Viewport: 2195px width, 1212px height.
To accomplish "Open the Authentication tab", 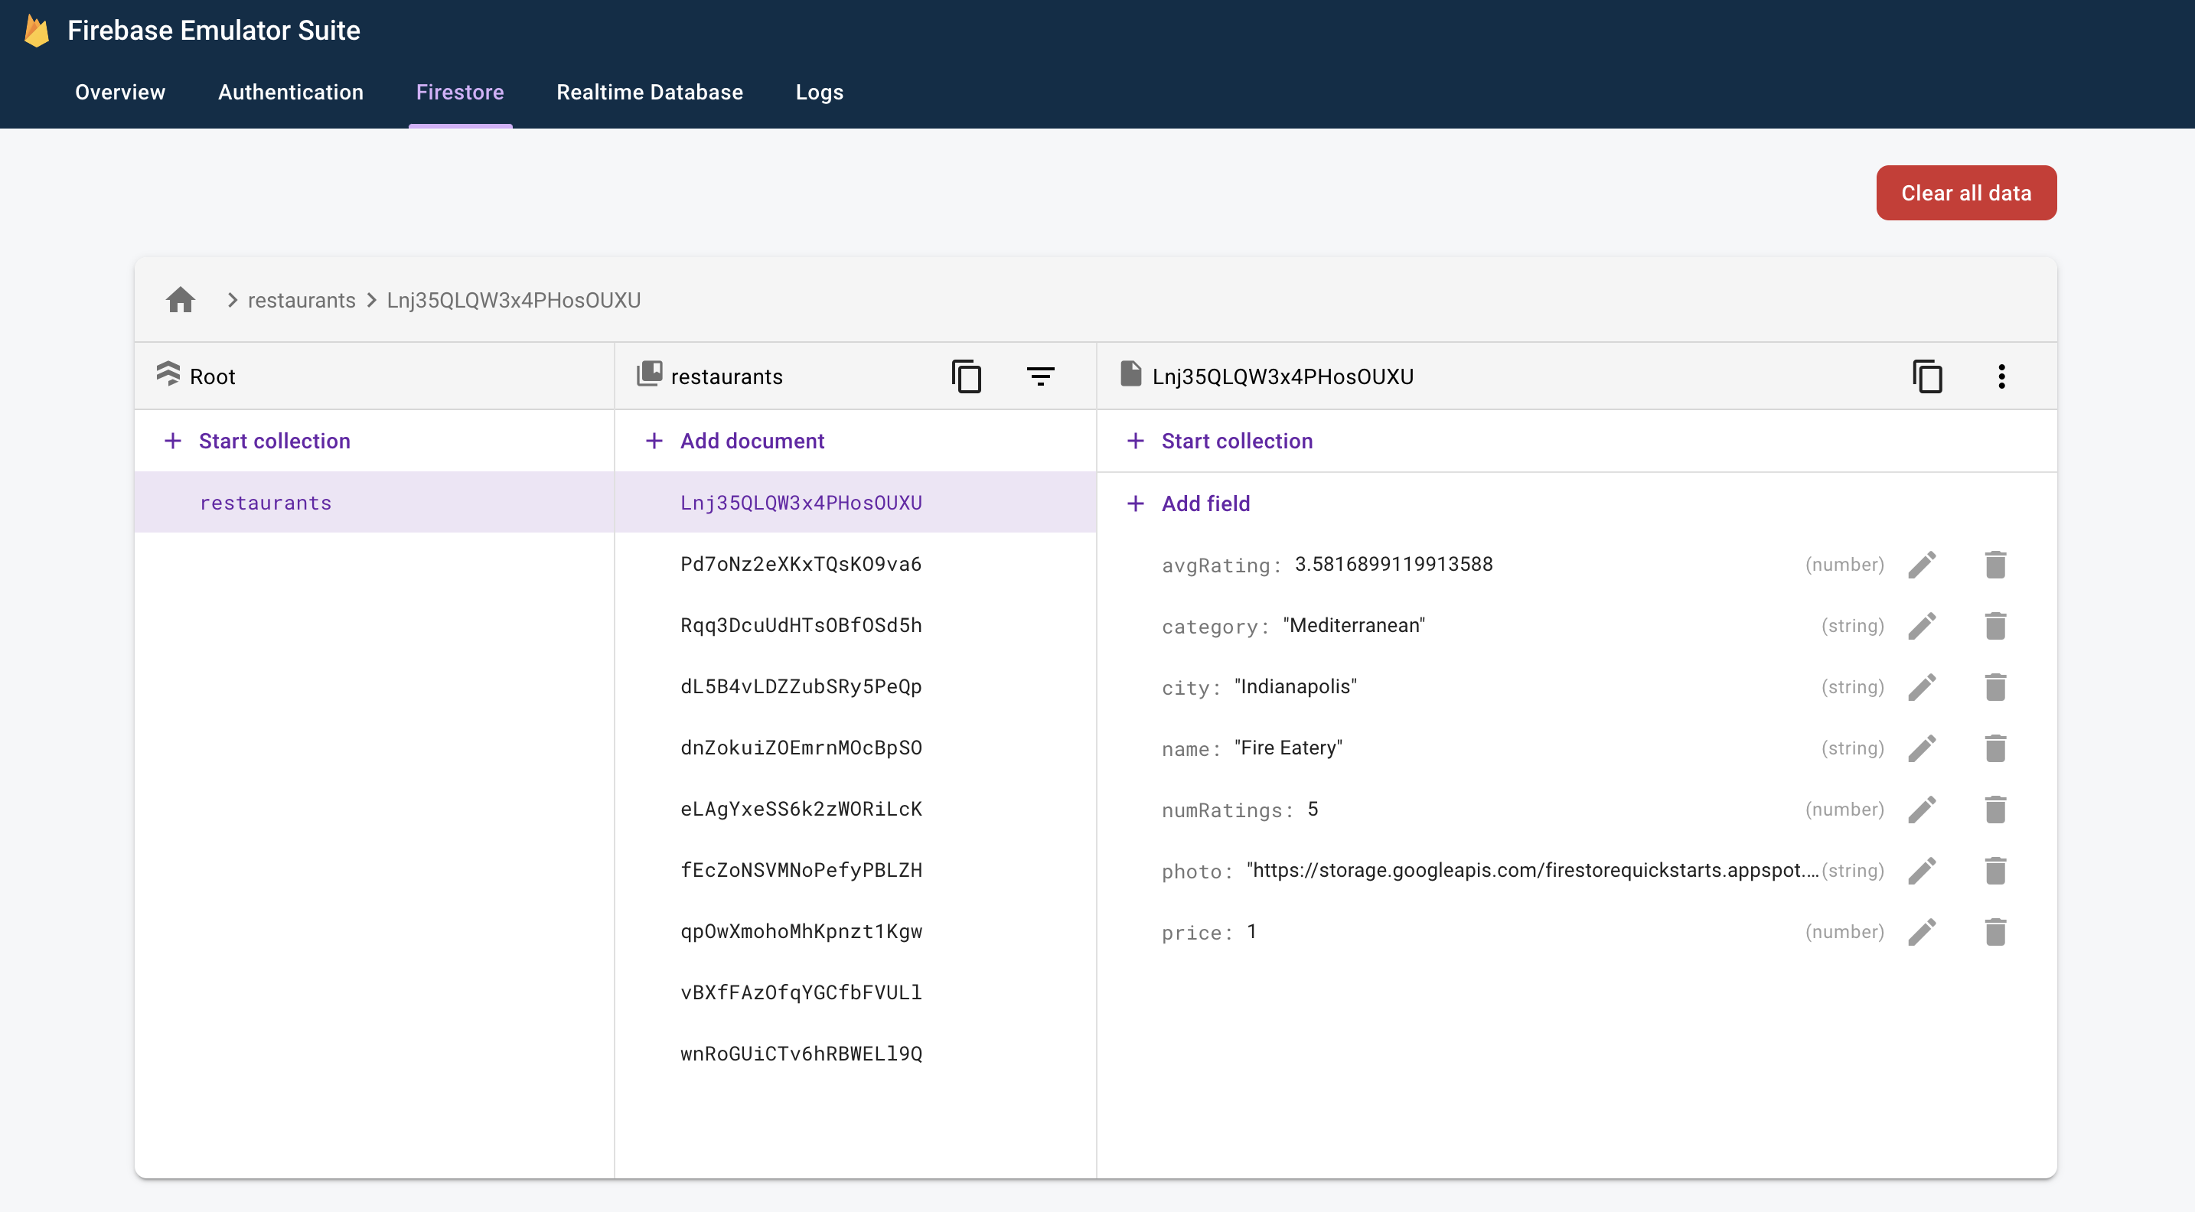I will click(x=291, y=91).
